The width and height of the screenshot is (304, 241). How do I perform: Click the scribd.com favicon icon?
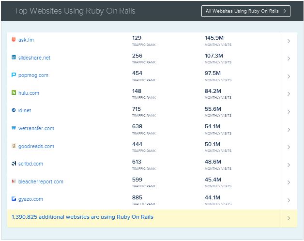click(14, 164)
